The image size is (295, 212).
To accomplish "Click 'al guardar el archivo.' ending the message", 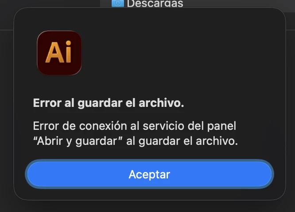I will click(182, 141).
